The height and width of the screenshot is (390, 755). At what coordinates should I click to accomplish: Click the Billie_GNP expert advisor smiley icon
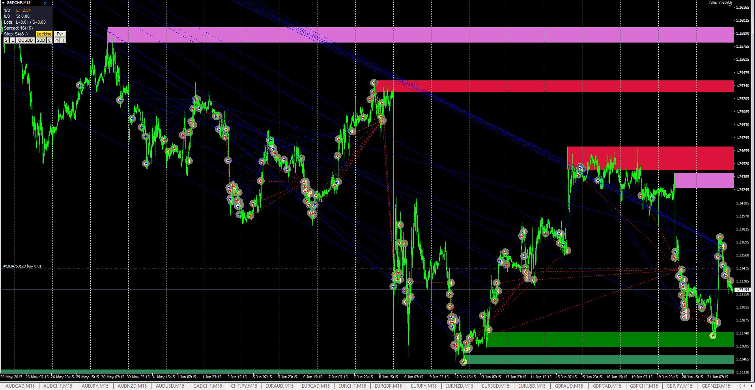(x=730, y=3)
